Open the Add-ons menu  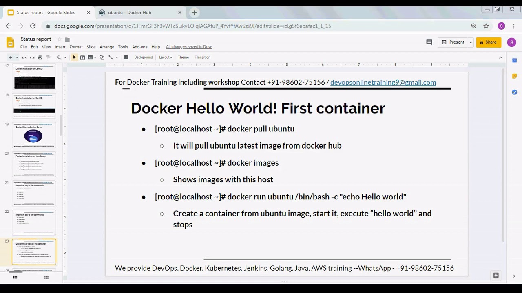(140, 47)
